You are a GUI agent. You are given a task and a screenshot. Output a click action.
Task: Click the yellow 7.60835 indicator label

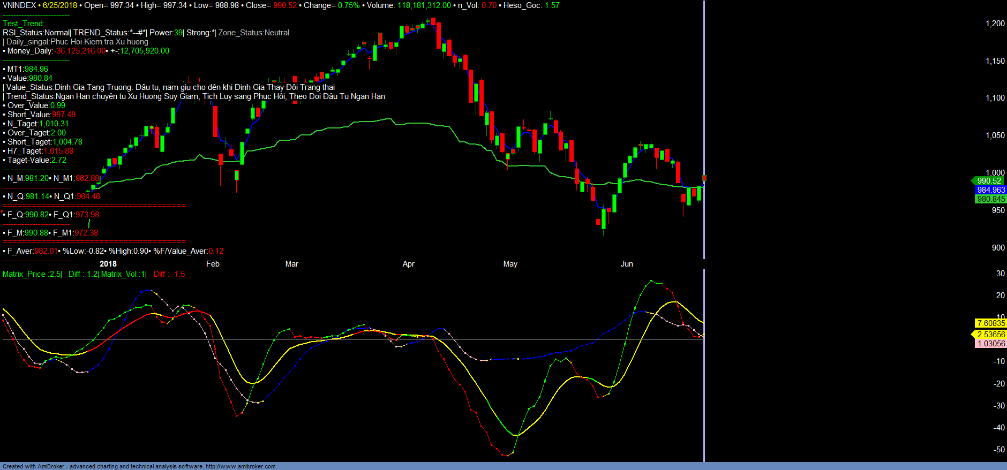[x=990, y=323]
